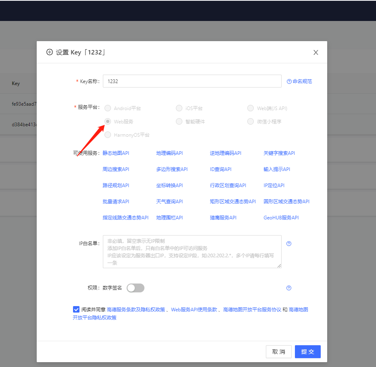This screenshot has height=367, width=376.
Task: Open the 圆形区域交通态势API link
Action: click(286, 201)
